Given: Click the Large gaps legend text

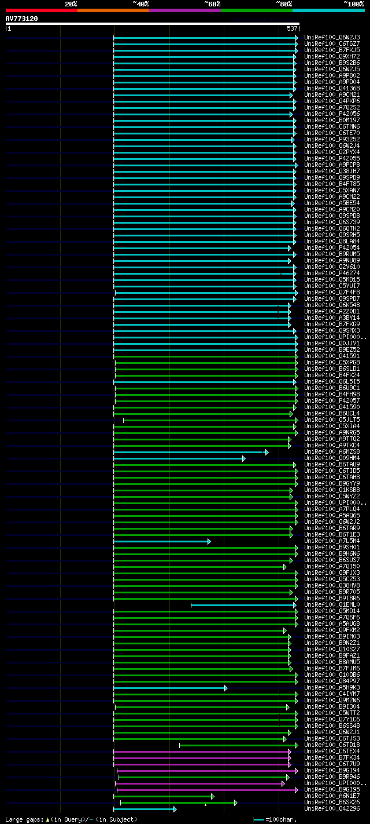Looking at the screenshot, I should coord(71,819).
